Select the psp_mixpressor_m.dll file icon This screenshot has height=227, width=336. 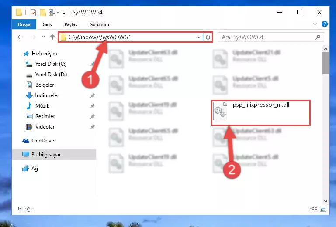(220, 111)
